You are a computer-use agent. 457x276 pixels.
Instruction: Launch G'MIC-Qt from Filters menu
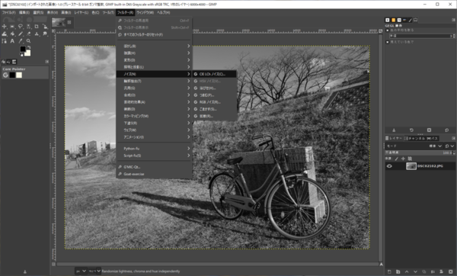point(154,167)
